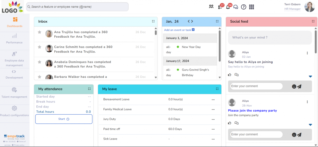This screenshot has width=318, height=147.
Task: Like the Say hello to Aliya post
Action: [x=229, y=75]
